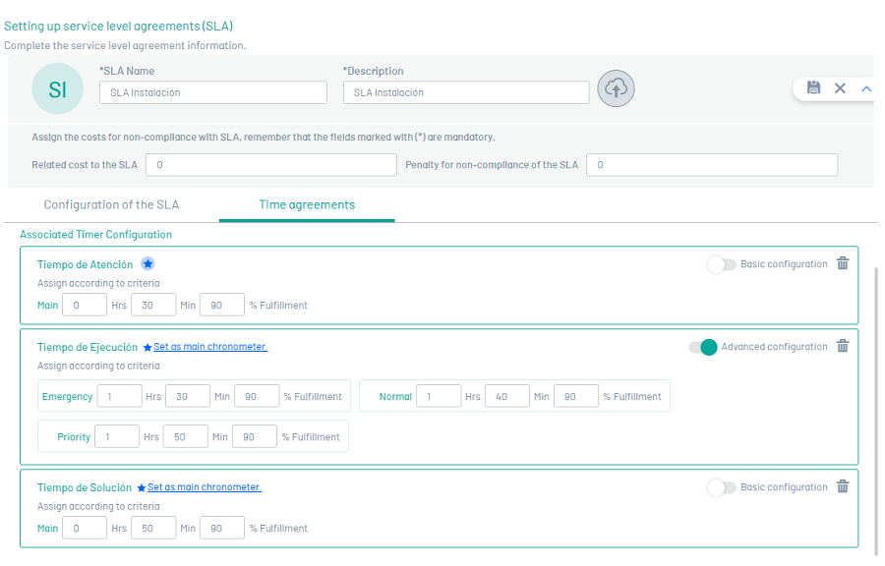Screen dimensions: 885x566
Task: Delete the Tiempo de Solución timer
Action: (843, 486)
